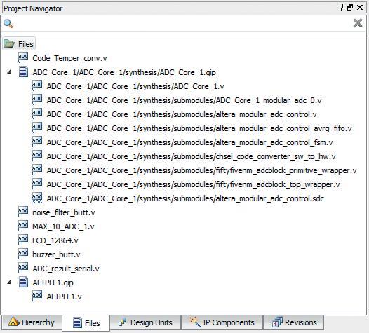Click the Files folder icon

(x=9, y=43)
